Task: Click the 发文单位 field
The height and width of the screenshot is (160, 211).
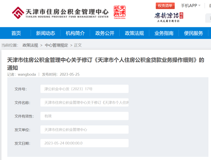Action: pos(84,130)
